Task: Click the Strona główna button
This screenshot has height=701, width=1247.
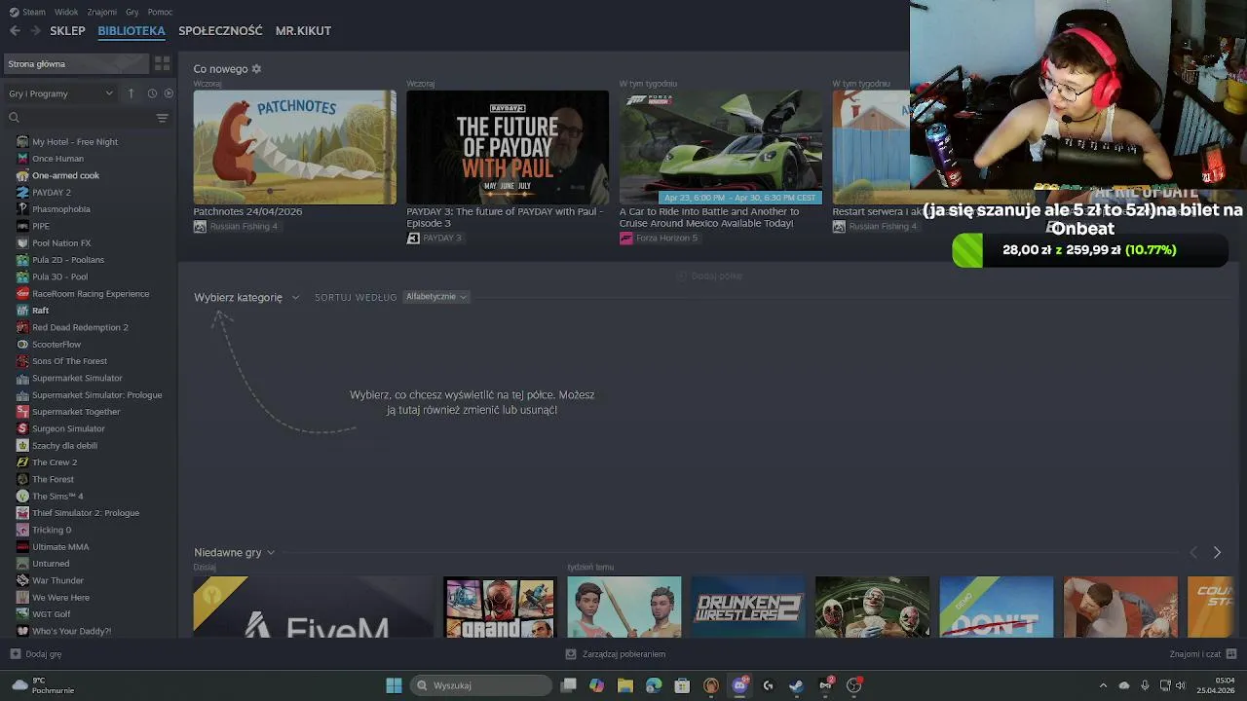Action: [x=75, y=64]
